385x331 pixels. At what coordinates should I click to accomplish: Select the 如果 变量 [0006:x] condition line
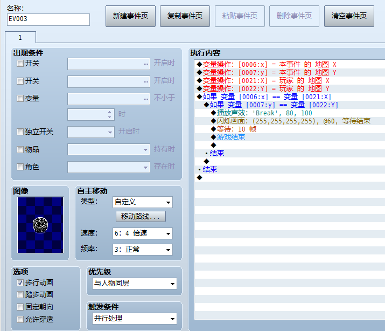290,97
